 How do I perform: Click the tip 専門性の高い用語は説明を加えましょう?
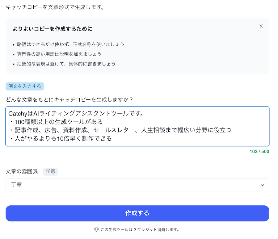click(x=59, y=54)
